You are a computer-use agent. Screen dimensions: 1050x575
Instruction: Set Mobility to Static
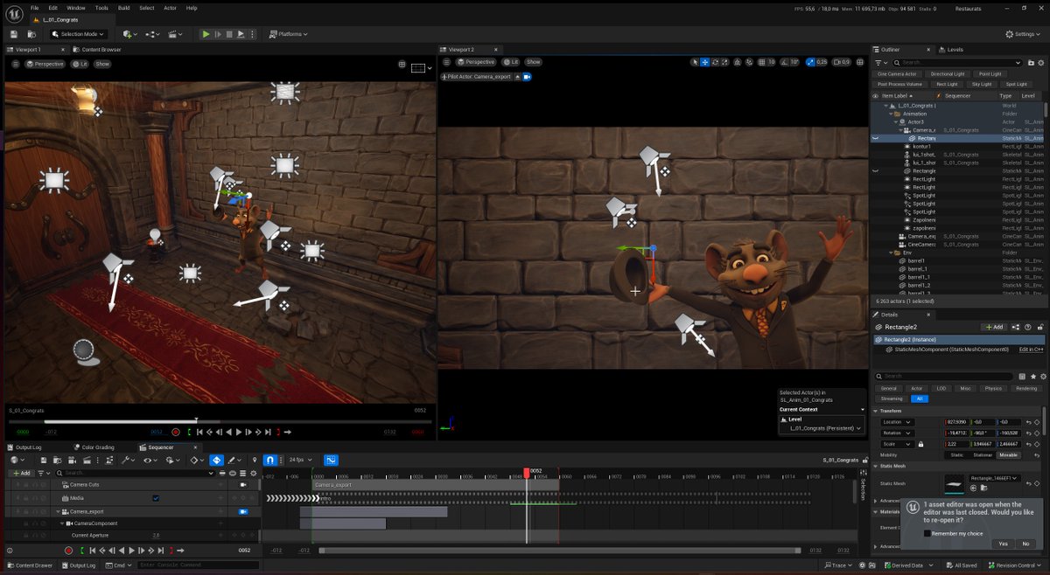click(957, 454)
